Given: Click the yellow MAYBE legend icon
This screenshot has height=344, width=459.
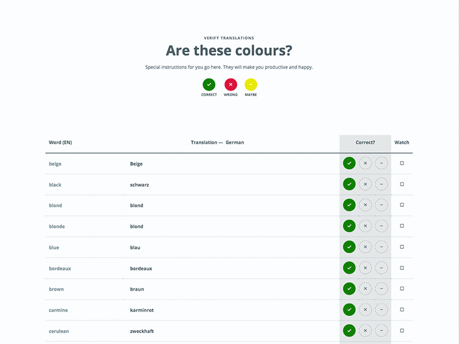Looking at the screenshot, I should 251,85.
